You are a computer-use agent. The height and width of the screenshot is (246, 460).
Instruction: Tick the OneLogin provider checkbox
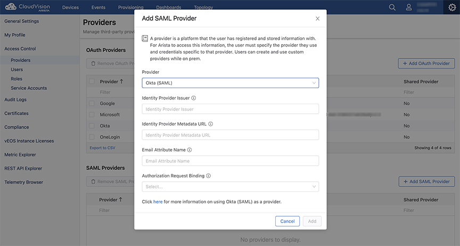[92, 137]
